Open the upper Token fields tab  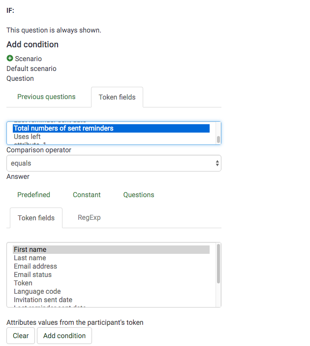tap(117, 97)
